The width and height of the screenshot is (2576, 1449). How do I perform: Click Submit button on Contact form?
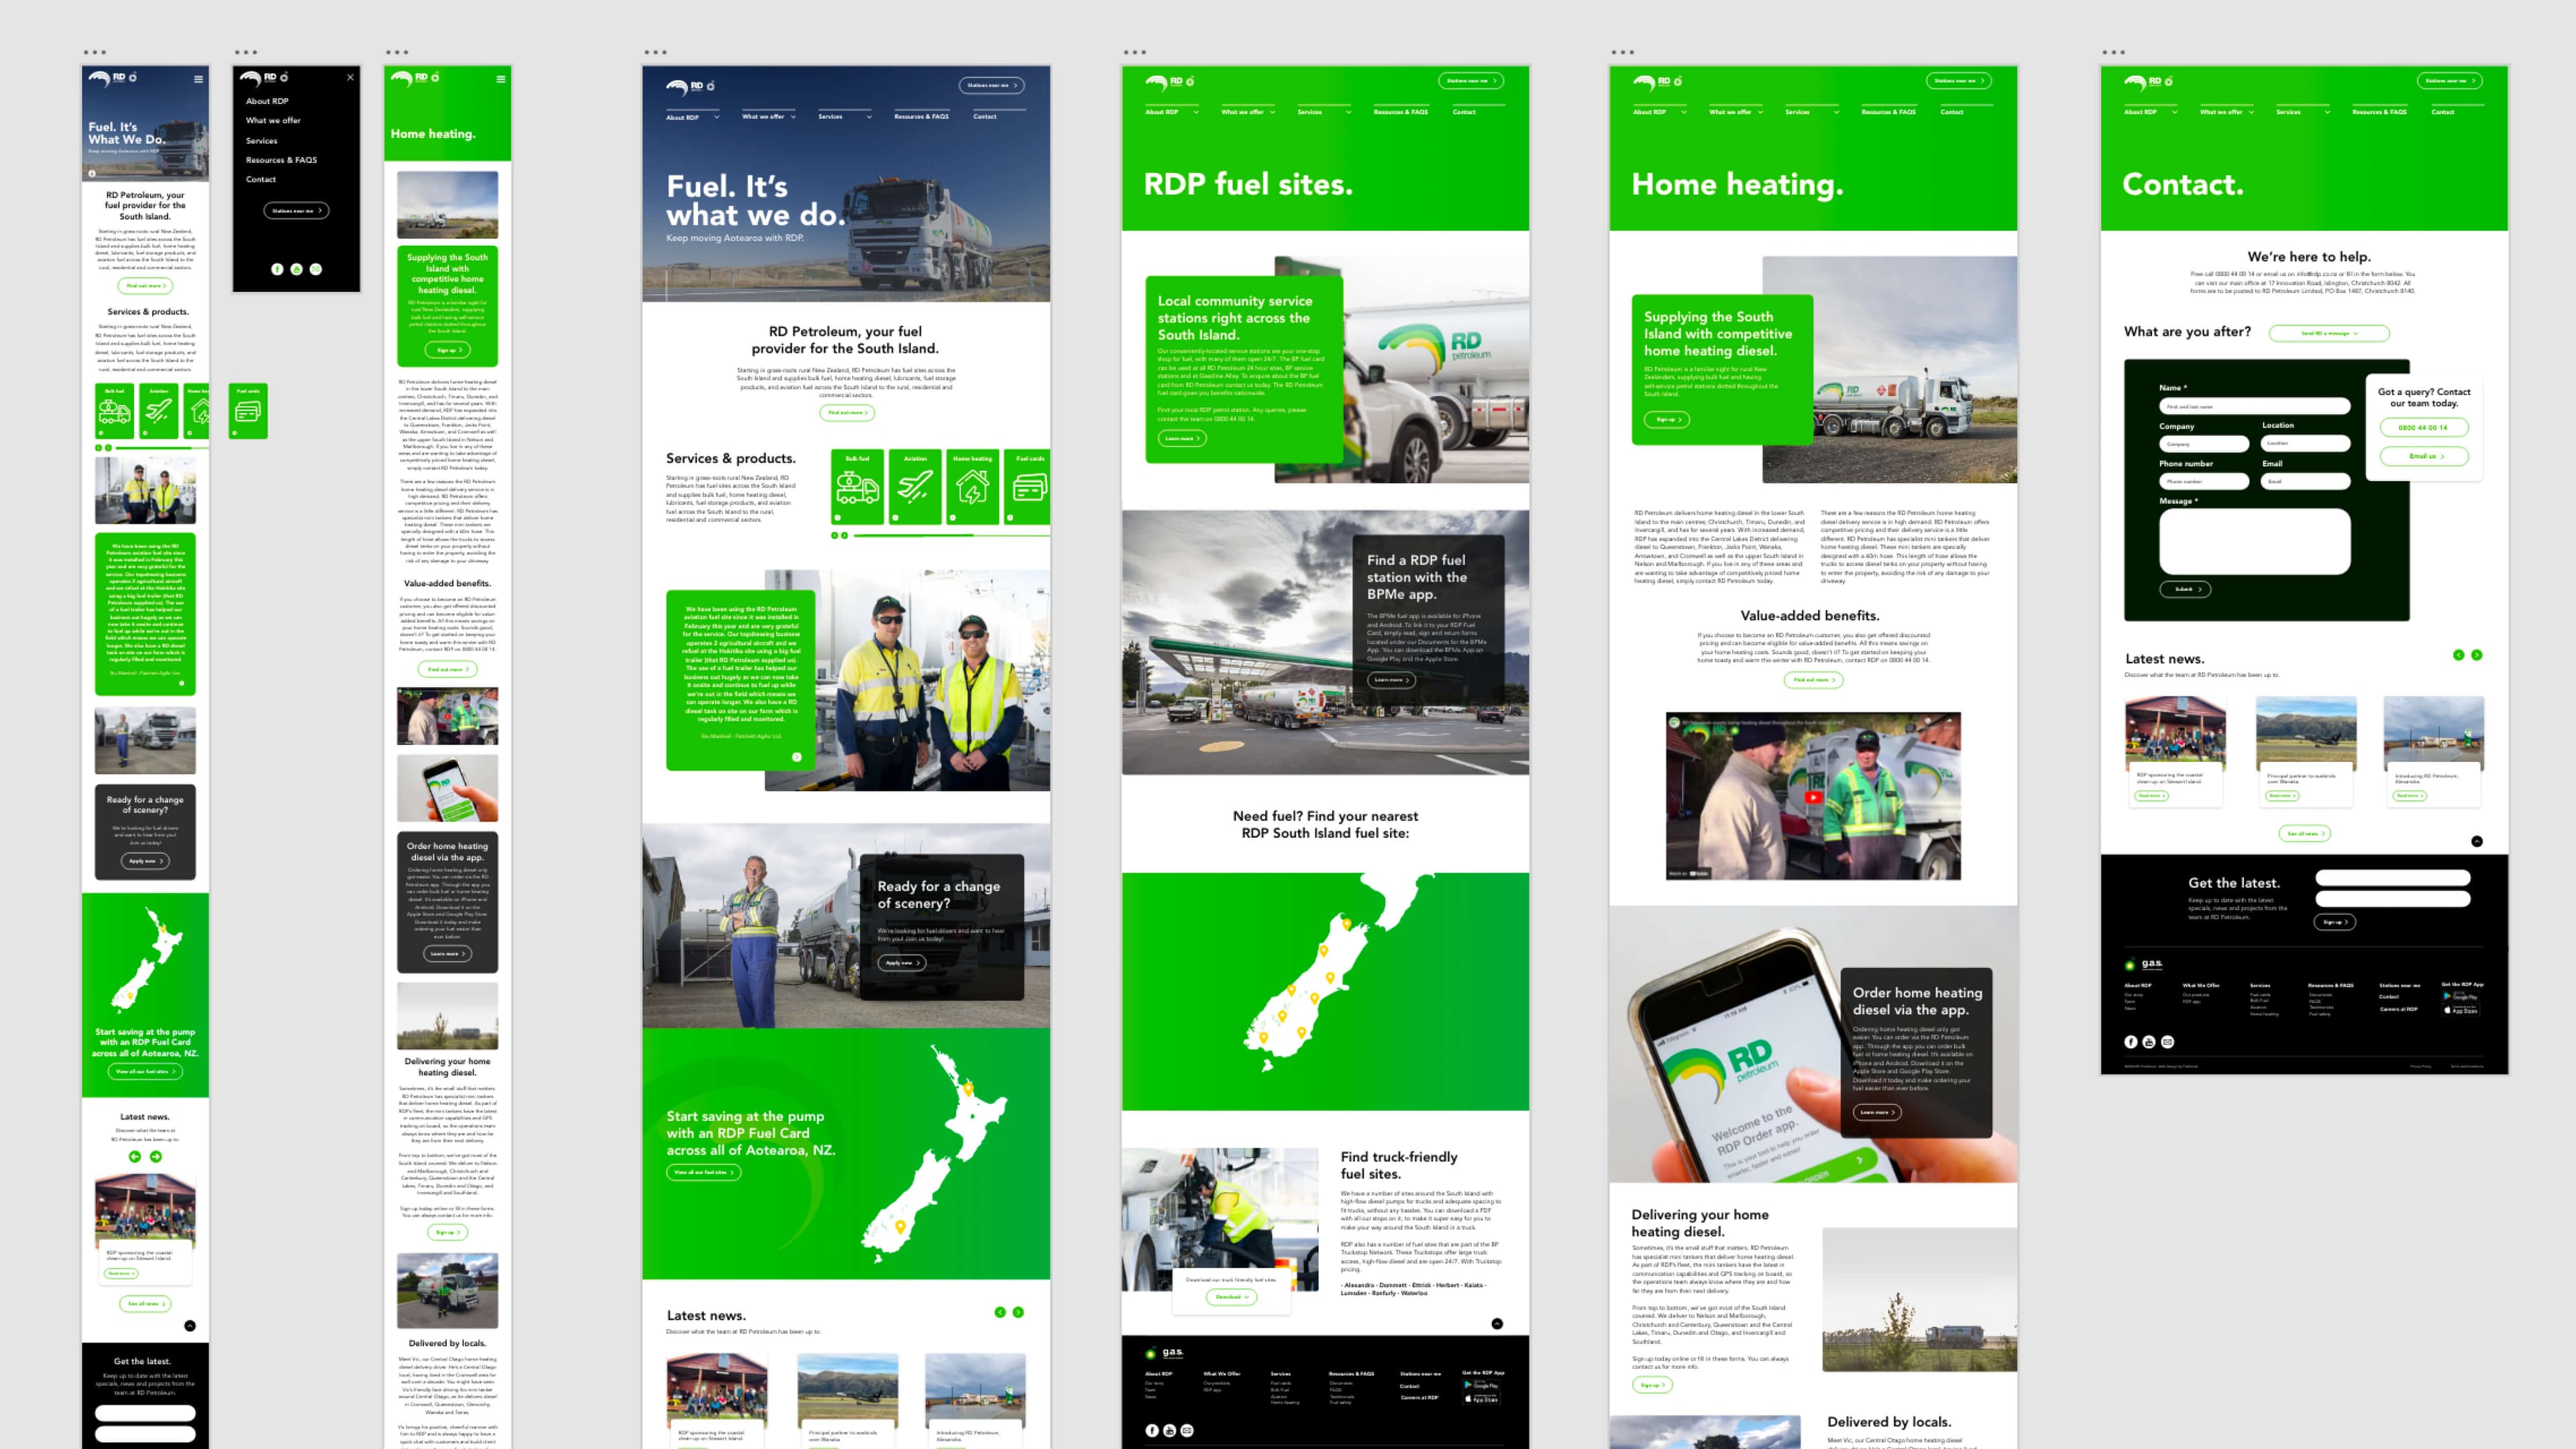tap(2185, 589)
